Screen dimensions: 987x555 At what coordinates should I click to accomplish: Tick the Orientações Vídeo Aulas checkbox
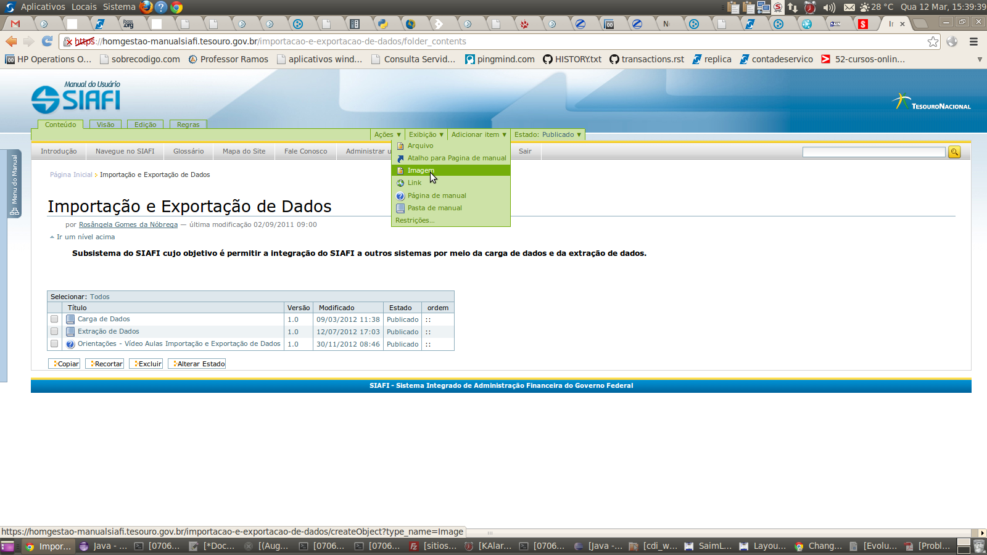click(54, 344)
